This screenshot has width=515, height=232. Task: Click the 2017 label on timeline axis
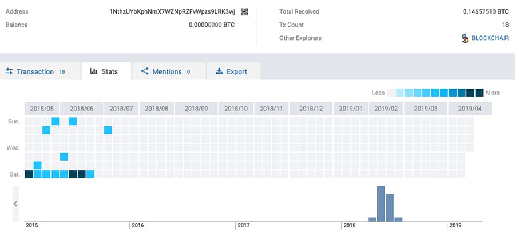pyautogui.click(x=244, y=226)
